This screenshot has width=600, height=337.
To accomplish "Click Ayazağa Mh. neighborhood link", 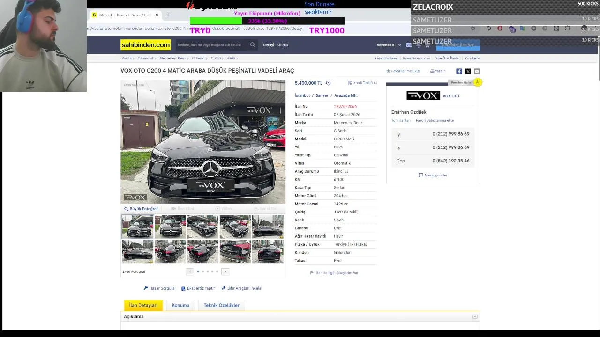I will pos(345,95).
